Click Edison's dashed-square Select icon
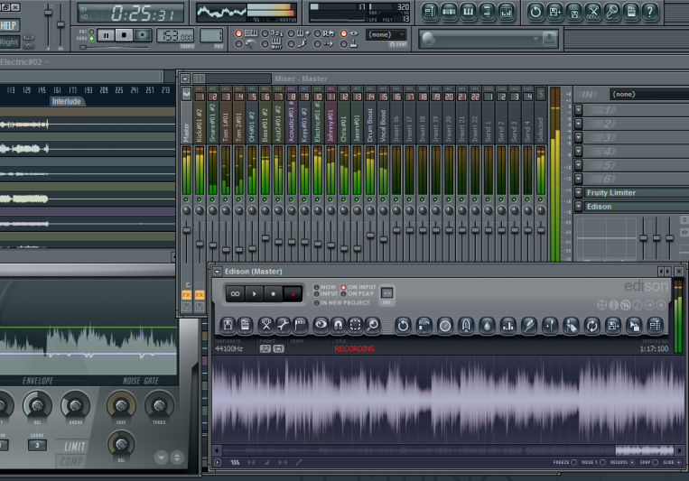 [x=355, y=326]
